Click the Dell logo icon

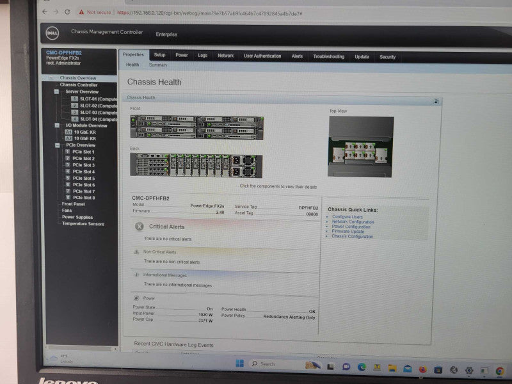[x=52, y=33]
